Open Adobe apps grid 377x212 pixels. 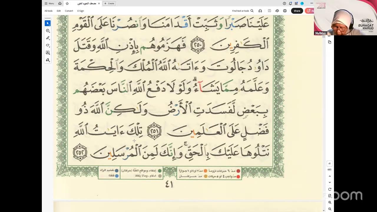coord(296,4)
